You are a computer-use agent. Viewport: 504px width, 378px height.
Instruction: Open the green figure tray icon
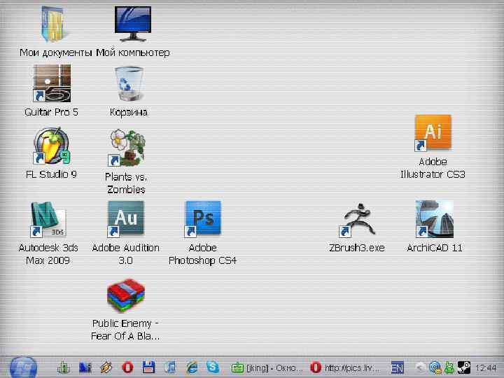pos(449,367)
